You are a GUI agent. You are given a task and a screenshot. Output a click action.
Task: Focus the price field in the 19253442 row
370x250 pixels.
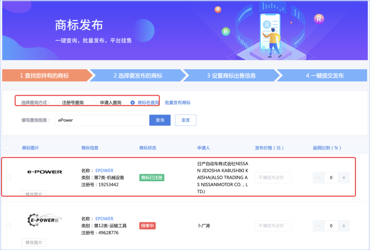coord(273,177)
